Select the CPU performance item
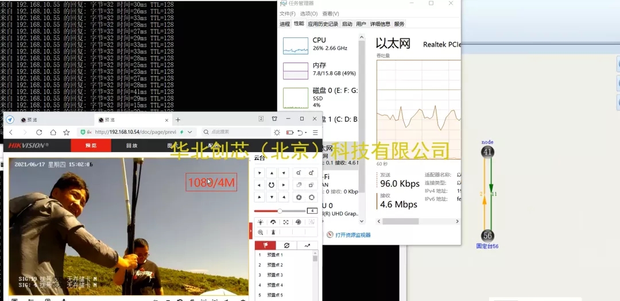The height and width of the screenshot is (301, 620). point(319,44)
